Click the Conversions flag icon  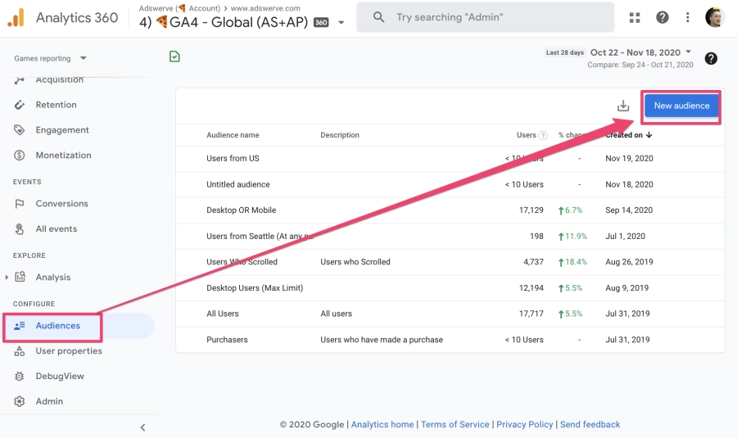click(x=20, y=204)
